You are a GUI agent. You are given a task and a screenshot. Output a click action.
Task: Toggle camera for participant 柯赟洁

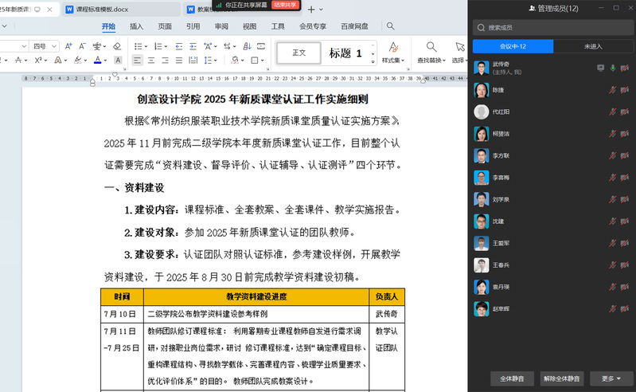[625, 134]
